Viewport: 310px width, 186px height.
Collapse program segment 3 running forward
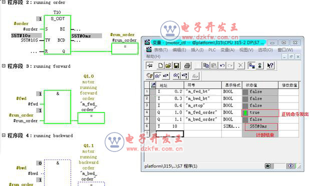(4, 66)
